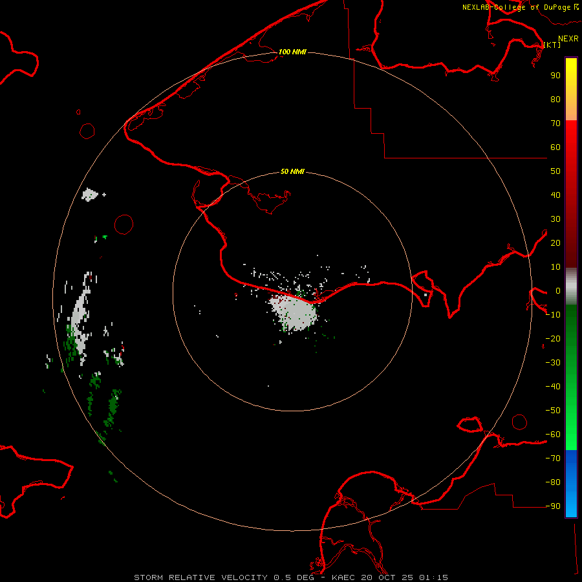Select the 10 value on velocity scale

(555, 267)
